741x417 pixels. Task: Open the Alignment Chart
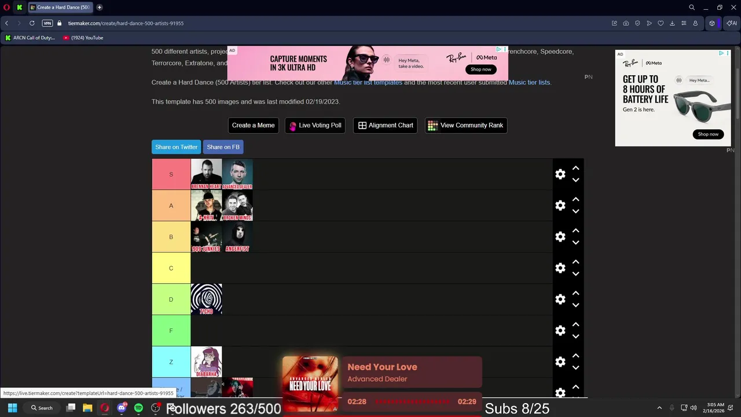pos(386,125)
